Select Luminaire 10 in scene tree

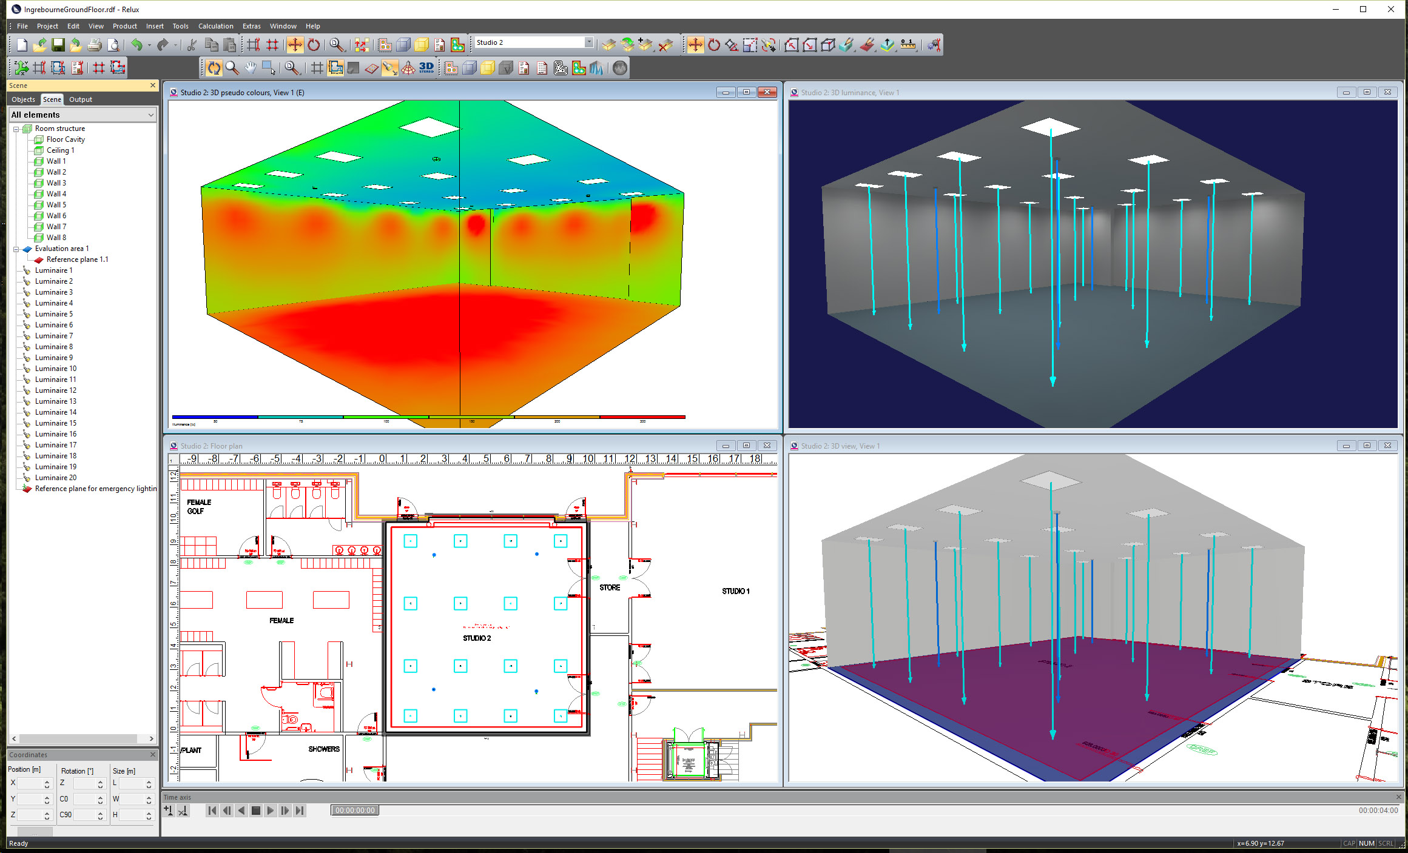(56, 369)
